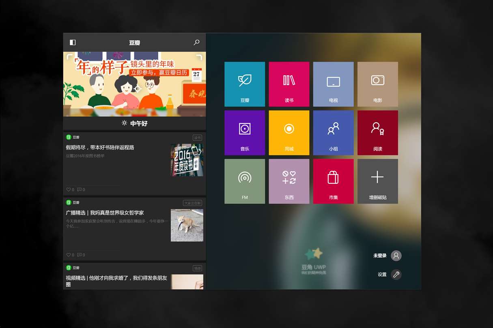Viewport: 493px width, 328px height.
Task: Click the user avatar icon beside 未登录
Action: (x=396, y=256)
